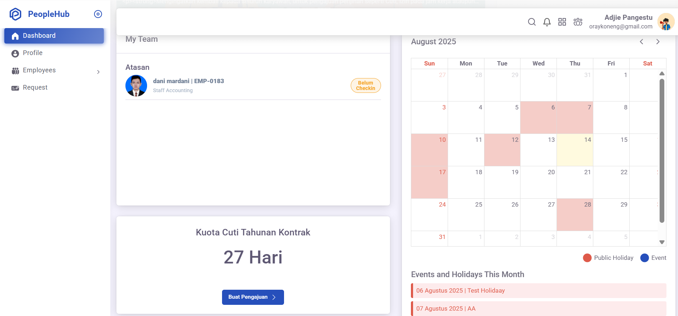Open the 06 Agustus 2025 Test Holidaay entry
This screenshot has height=316, width=678.
tap(539, 290)
